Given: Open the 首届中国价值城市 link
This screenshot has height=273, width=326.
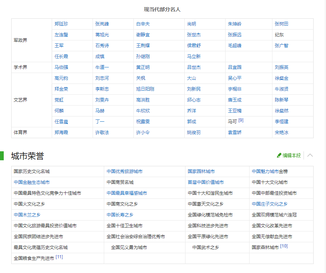Looking at the screenshot, I should [206, 182].
